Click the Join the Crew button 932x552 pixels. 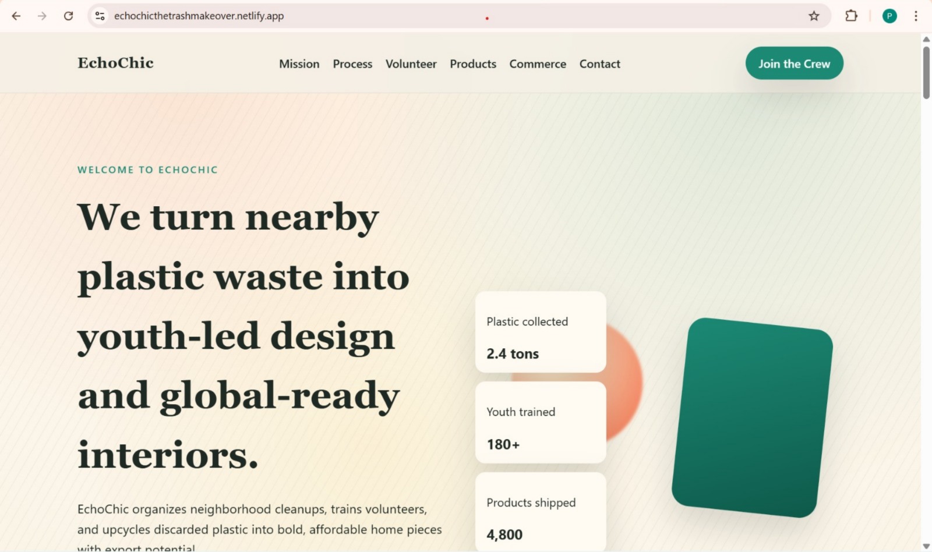(x=794, y=63)
